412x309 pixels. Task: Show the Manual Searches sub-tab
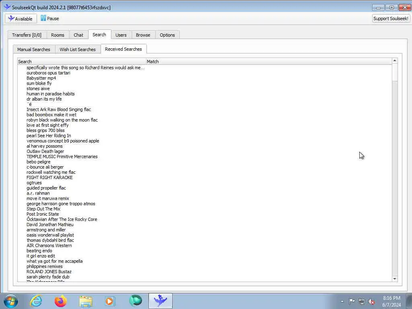click(34, 49)
